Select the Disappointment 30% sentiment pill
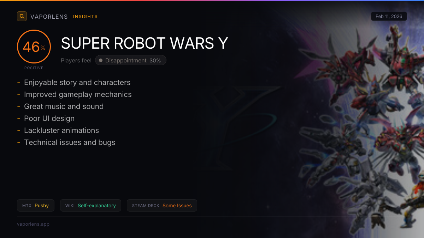424x238 pixels. (131, 60)
